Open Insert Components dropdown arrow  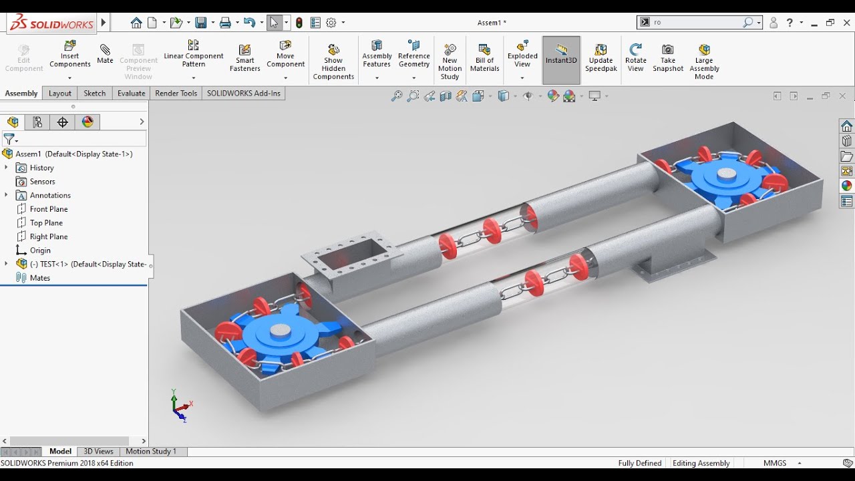69,78
